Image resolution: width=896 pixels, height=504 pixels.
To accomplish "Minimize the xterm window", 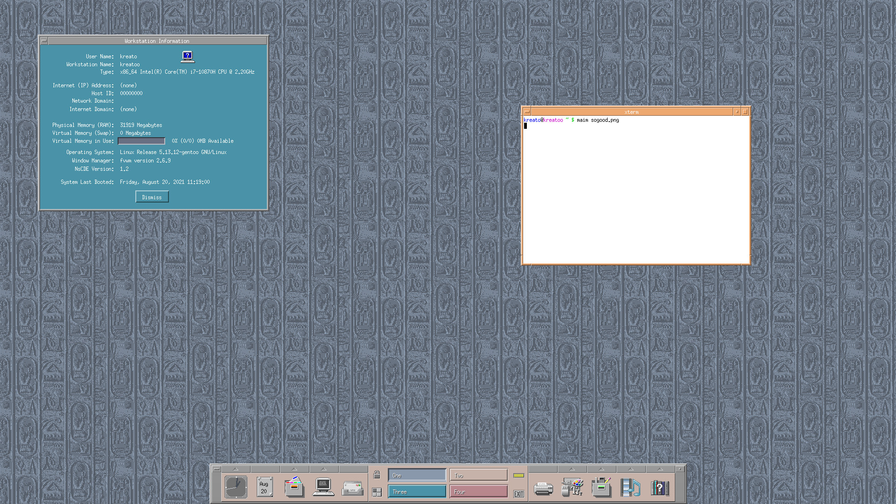I will [737, 112].
